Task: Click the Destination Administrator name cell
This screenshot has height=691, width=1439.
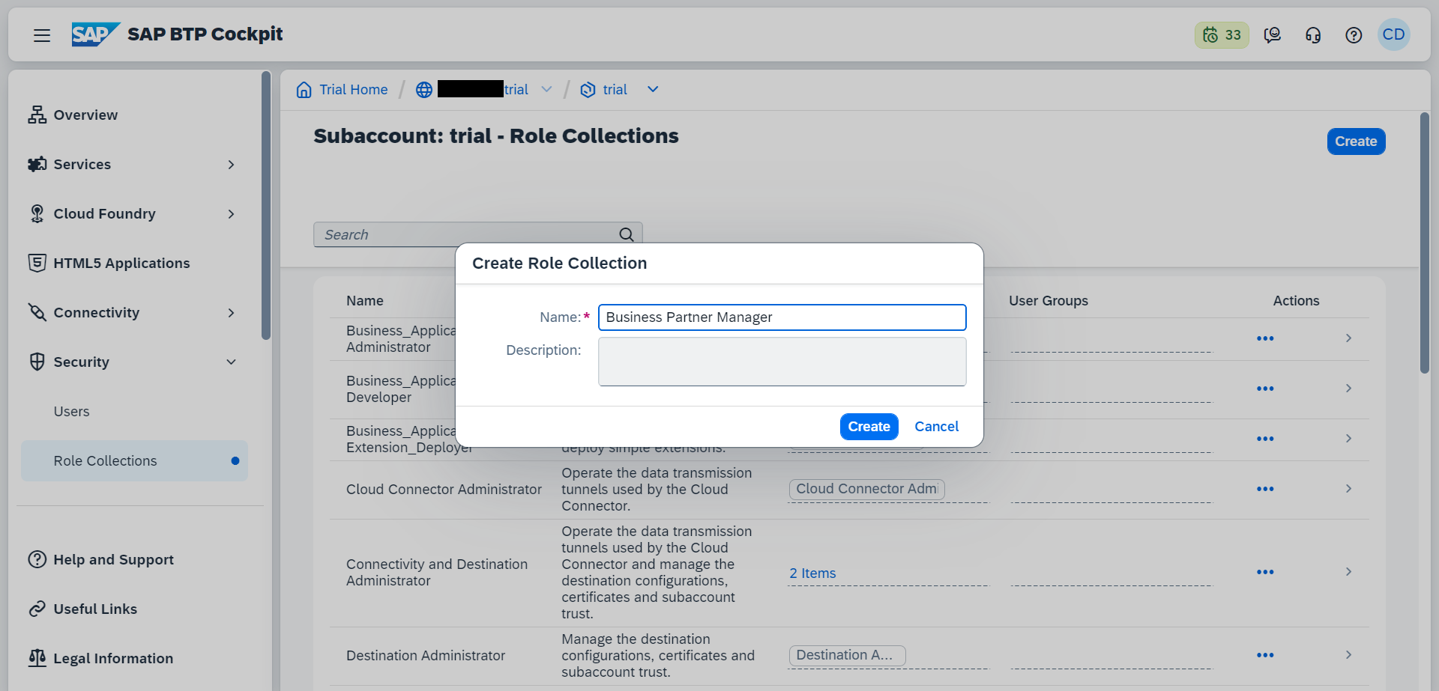Action: point(426,656)
